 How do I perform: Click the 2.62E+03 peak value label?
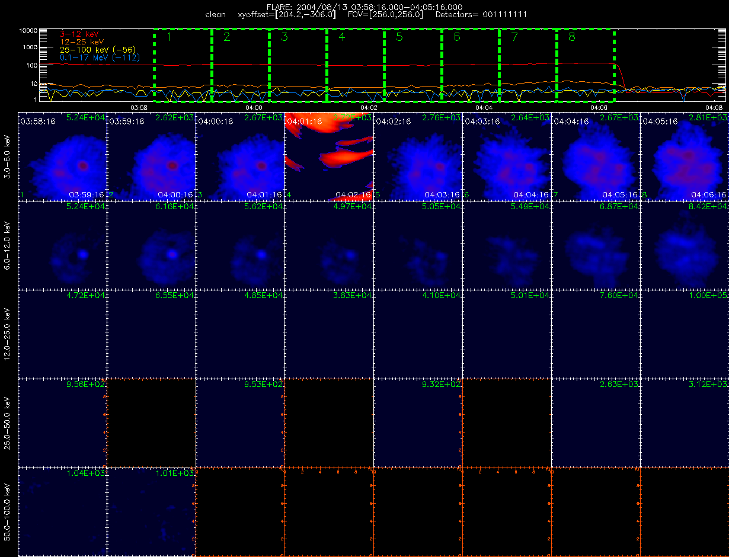175,118
